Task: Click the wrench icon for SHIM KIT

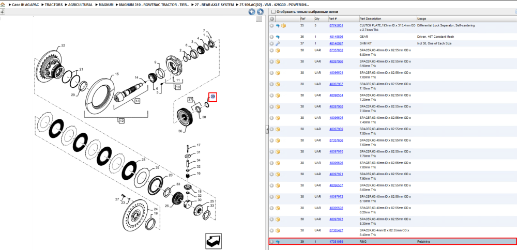Action: (278, 43)
